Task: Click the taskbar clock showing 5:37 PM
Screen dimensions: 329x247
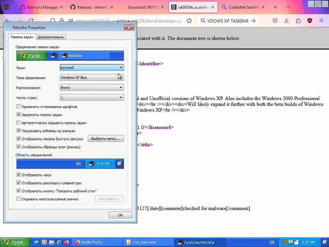Action: coord(308,242)
